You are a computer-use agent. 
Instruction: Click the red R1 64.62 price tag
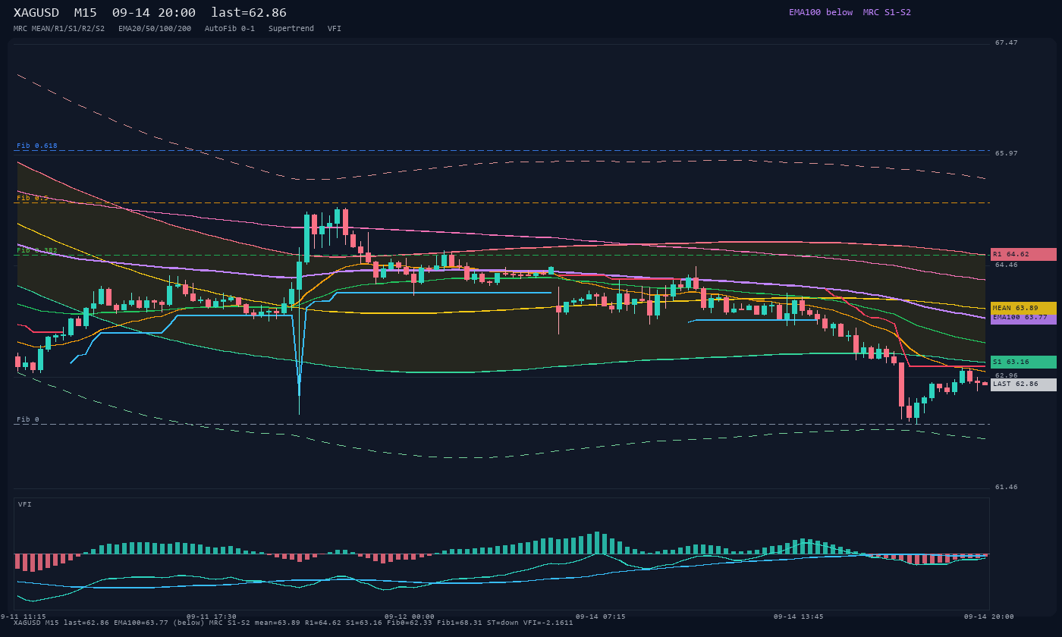point(1023,254)
